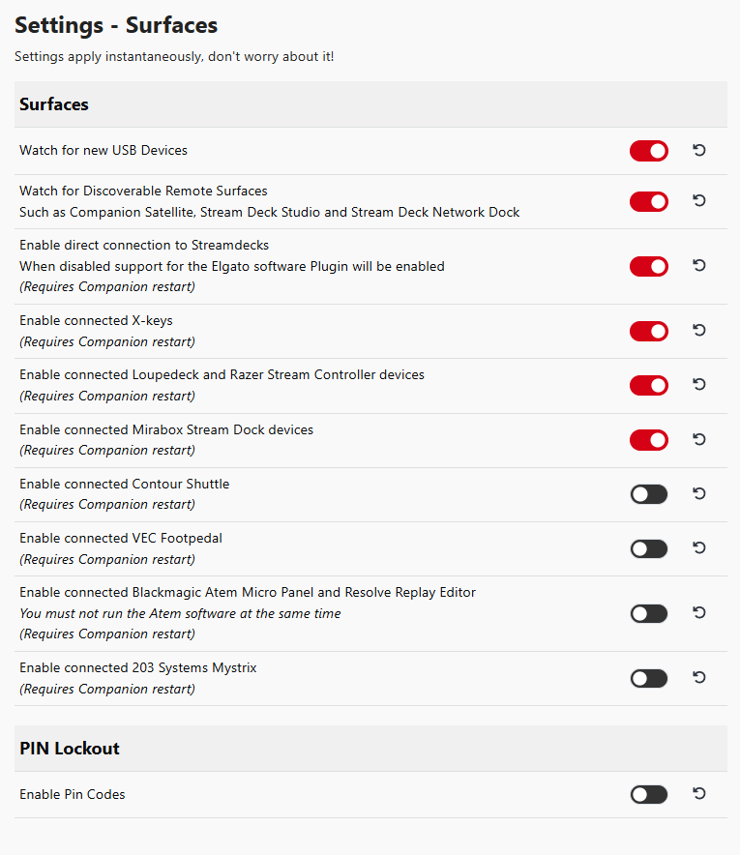Turn off Discoverable Remote Surfaces toggle
740x855 pixels.
[649, 202]
